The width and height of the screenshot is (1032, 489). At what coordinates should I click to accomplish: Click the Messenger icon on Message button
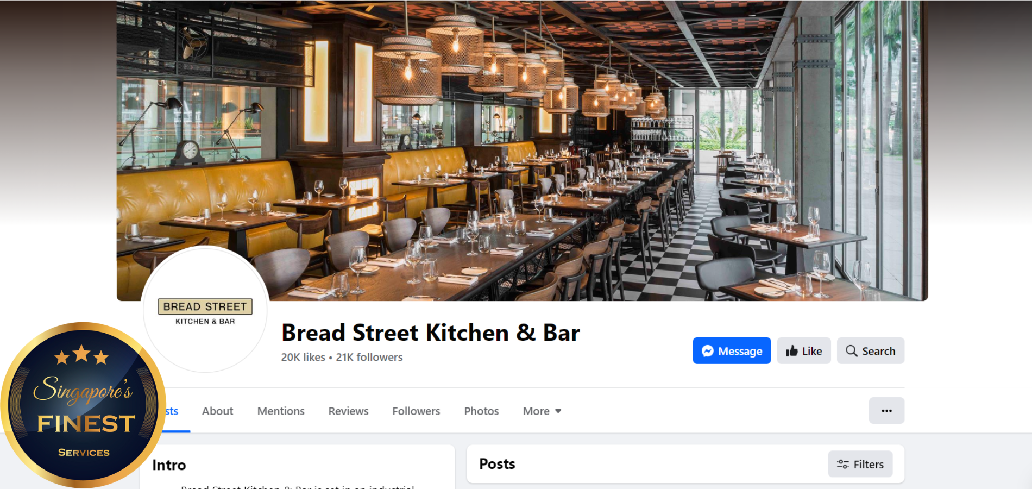[x=707, y=351]
